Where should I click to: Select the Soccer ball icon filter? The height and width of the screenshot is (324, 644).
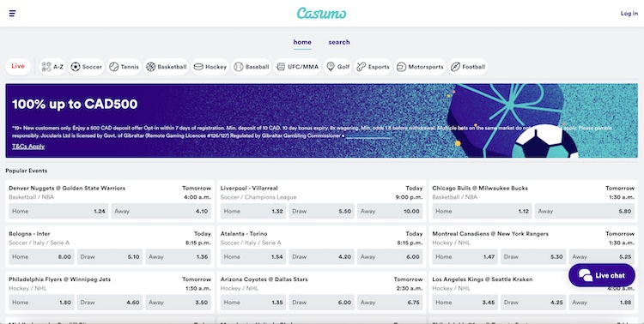point(76,67)
